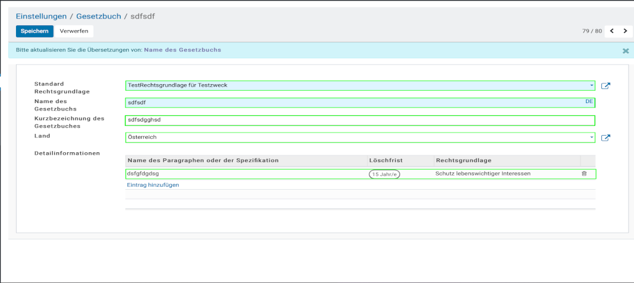The image size is (634, 283).
Task: Select the 15 Jahr/e Löschfrist cell
Action: [385, 174]
